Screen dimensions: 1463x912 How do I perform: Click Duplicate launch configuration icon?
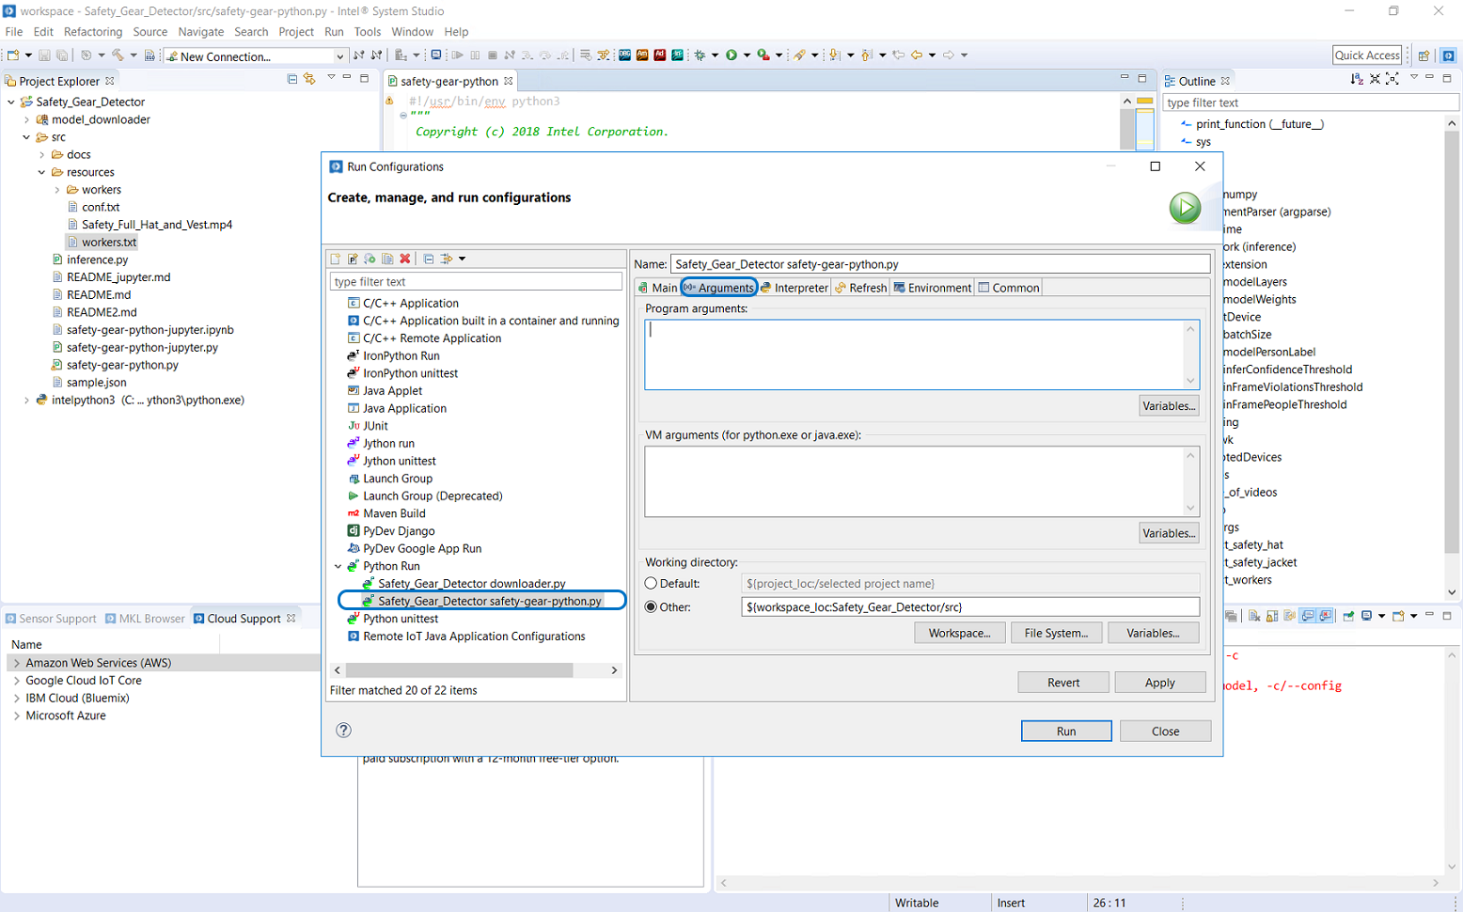tap(387, 259)
